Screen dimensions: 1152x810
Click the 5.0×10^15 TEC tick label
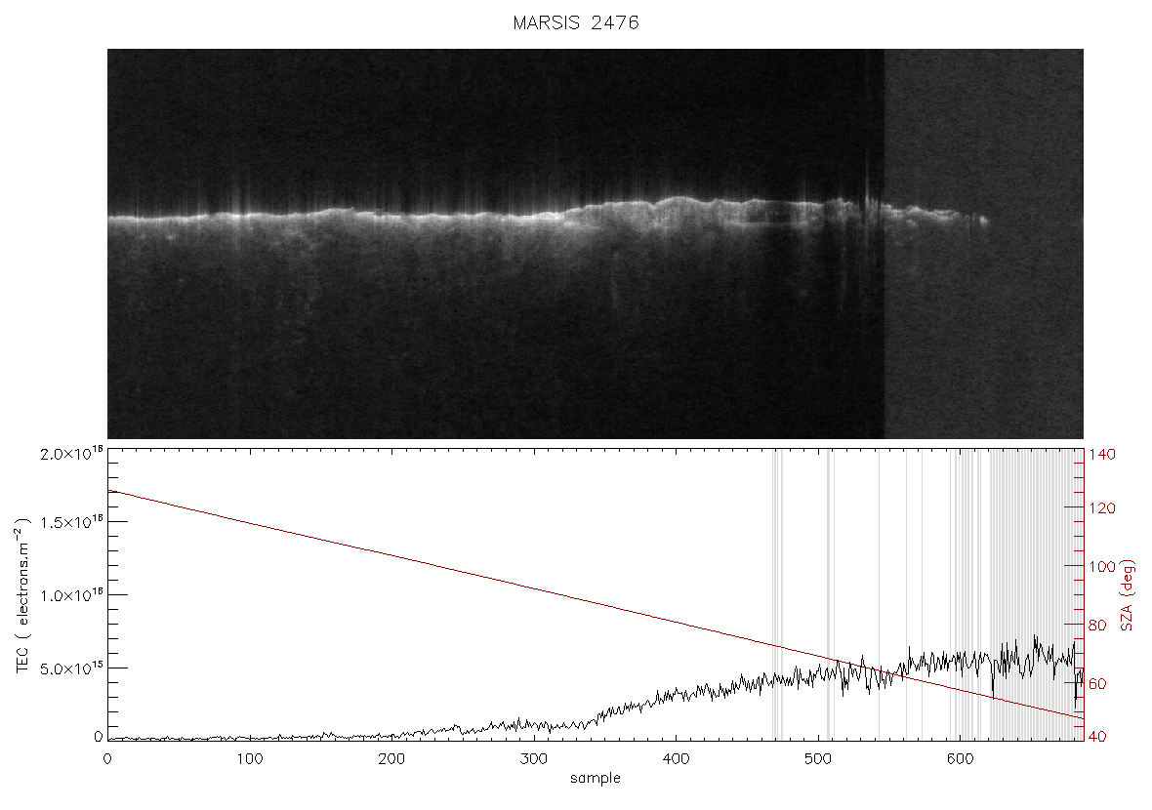71,668
